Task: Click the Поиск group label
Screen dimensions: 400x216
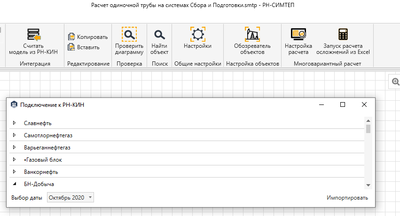Action: (160, 64)
